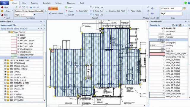This screenshot has height=107, width=190.
Task: Click the Open project button
Action: 6,11
